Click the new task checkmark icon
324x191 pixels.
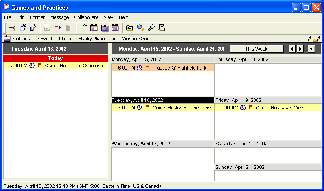33,28
